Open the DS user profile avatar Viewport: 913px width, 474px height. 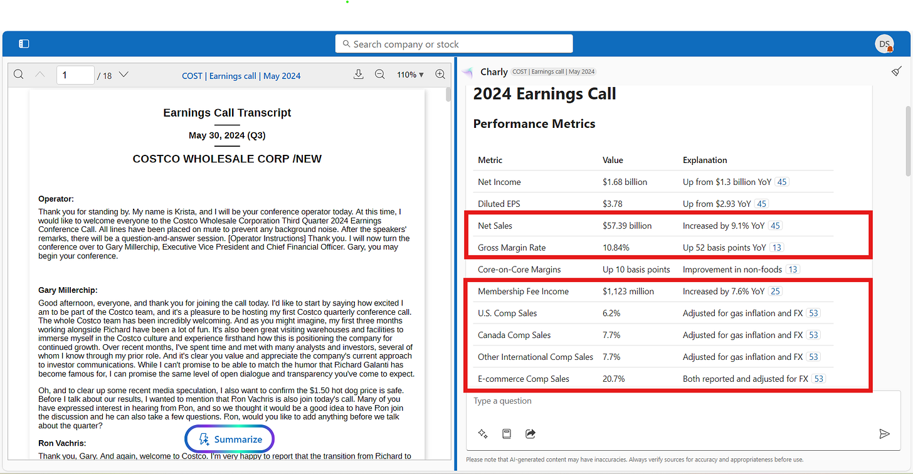pos(884,44)
